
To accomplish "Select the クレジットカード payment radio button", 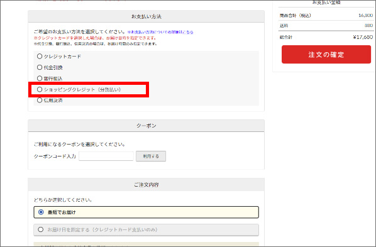I will coord(40,57).
